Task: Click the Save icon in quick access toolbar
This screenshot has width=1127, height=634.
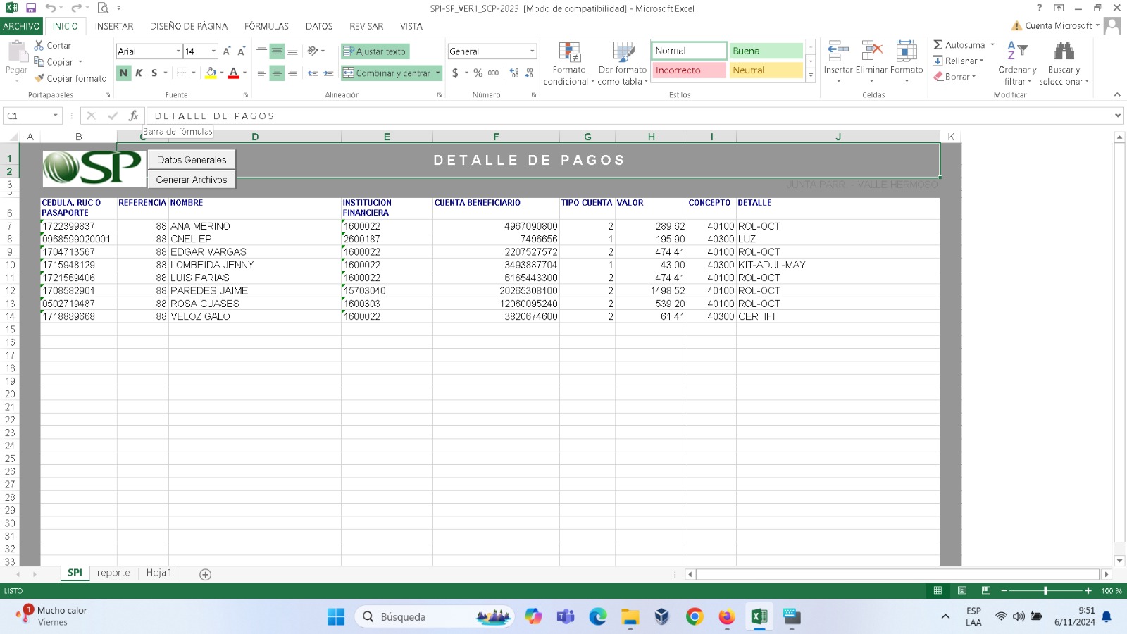Action: pos(31,8)
